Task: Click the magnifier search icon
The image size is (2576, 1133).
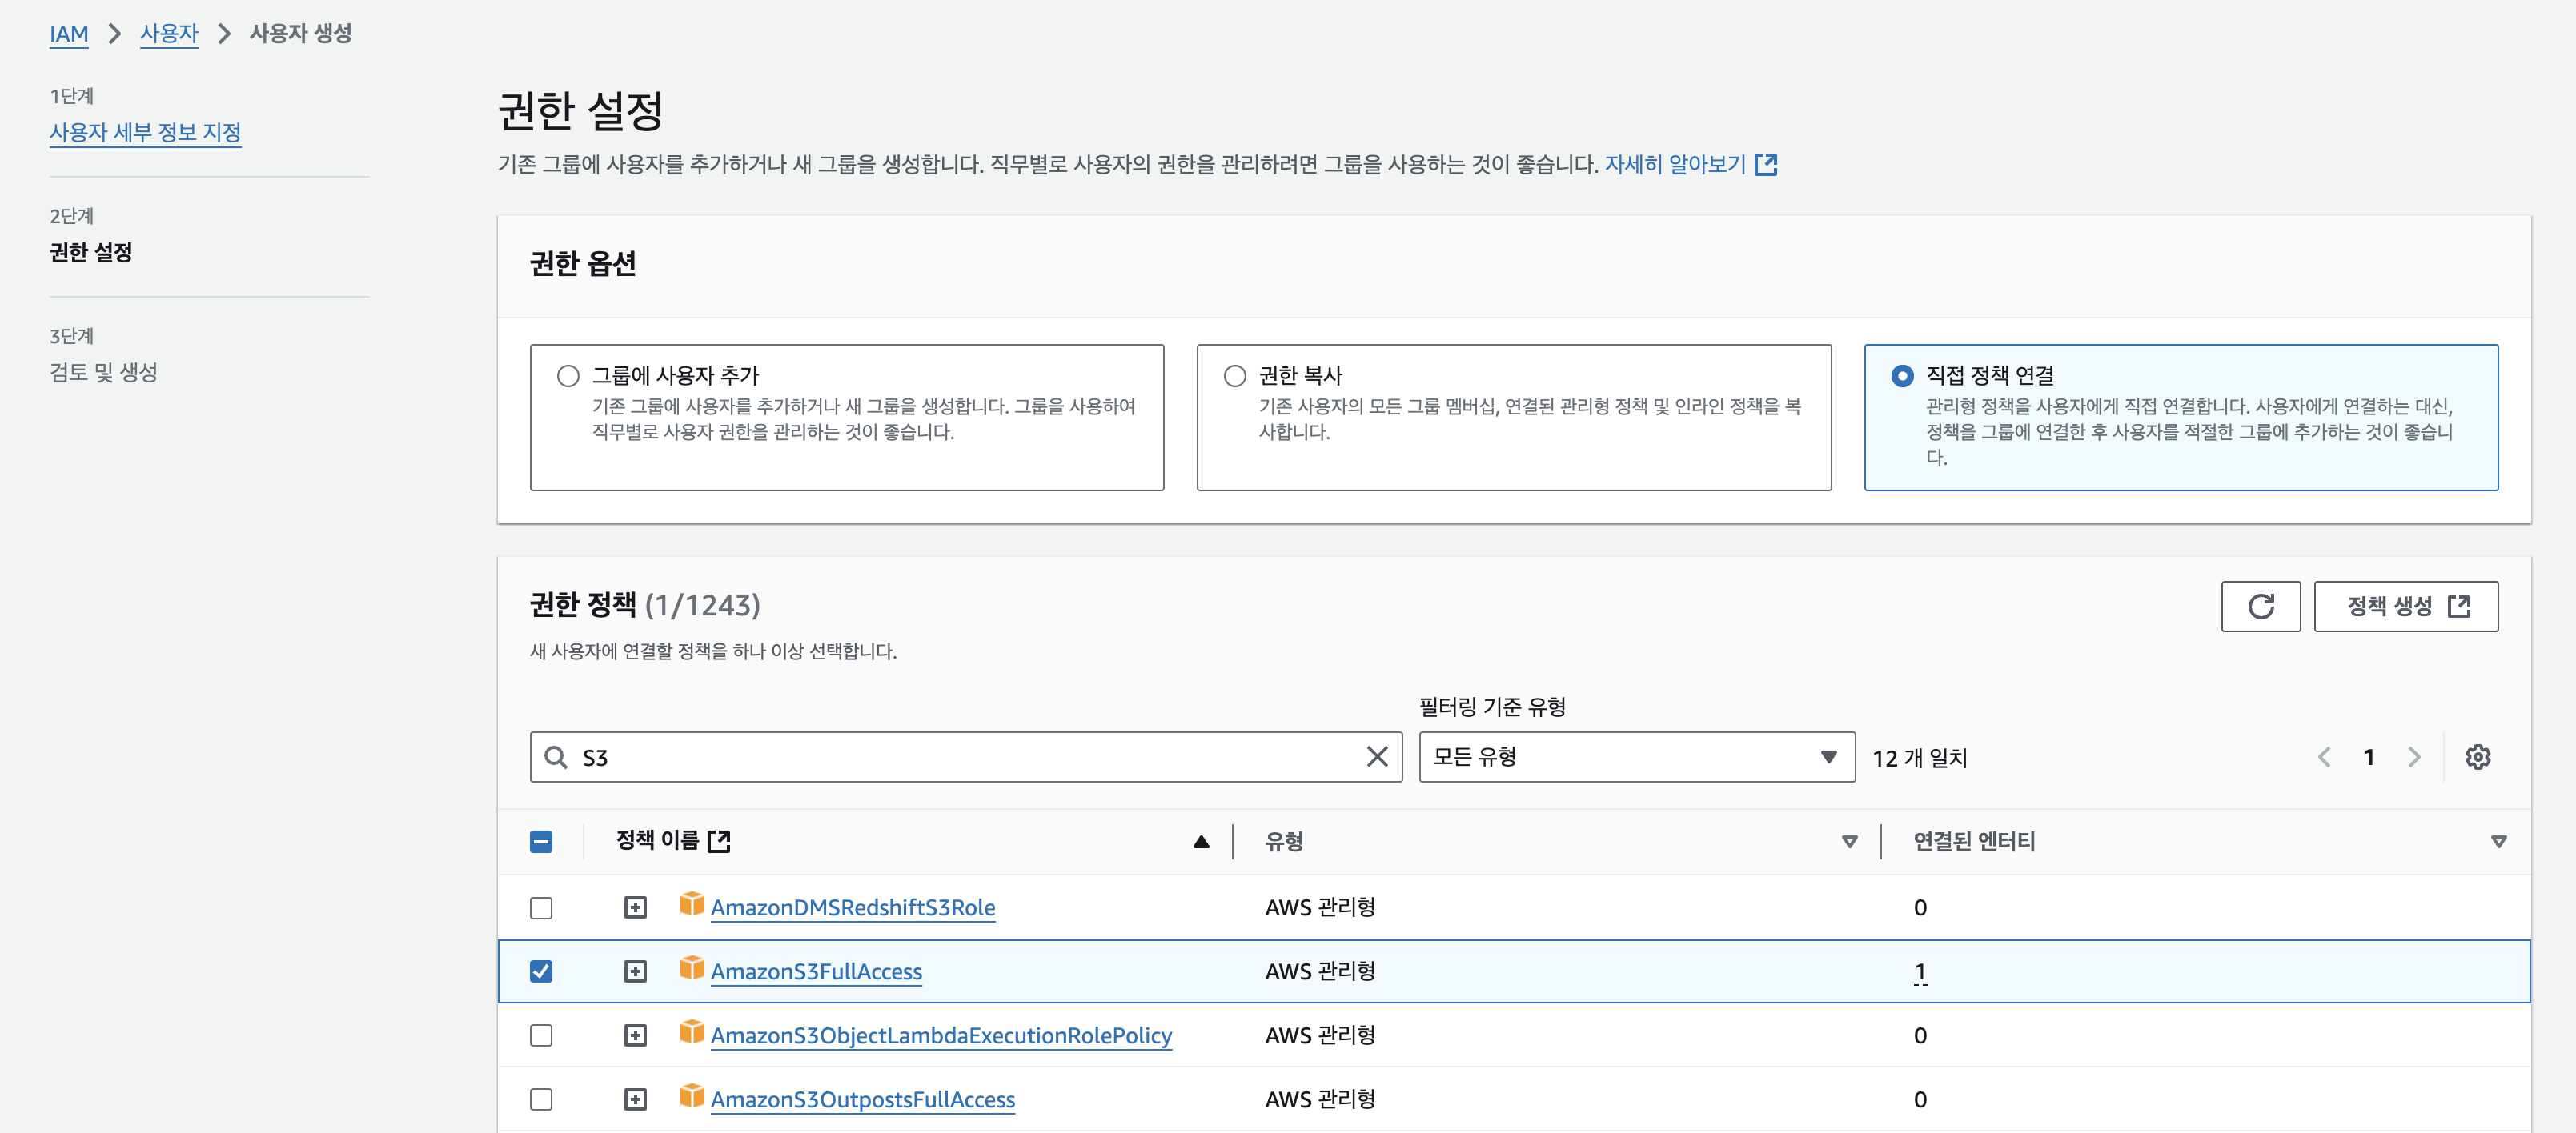Action: tap(555, 757)
